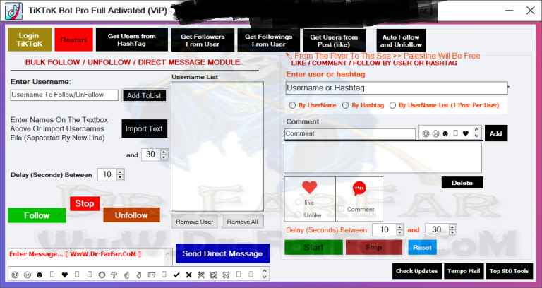Click Send Direct Message button
542x288 pixels.
click(222, 253)
